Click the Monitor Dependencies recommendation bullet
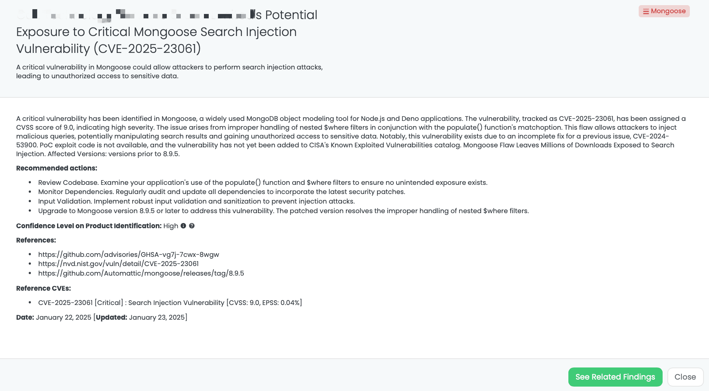Screen dimensions: 709x391 click(221, 192)
